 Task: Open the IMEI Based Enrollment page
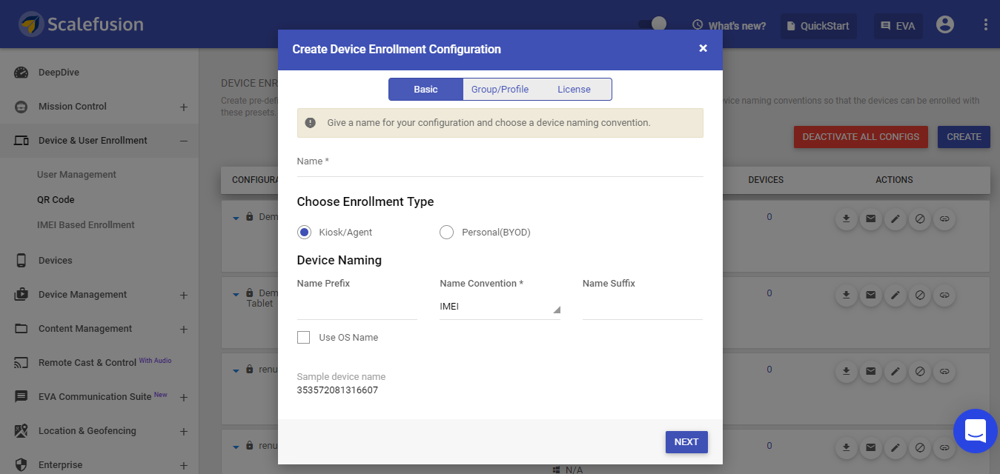(85, 224)
